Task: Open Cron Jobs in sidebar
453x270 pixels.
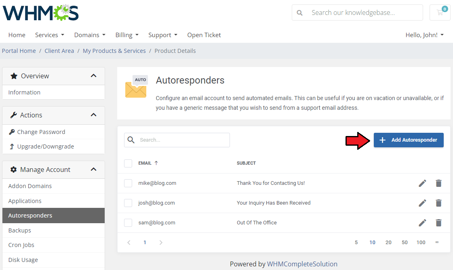Action: [x=53, y=245]
